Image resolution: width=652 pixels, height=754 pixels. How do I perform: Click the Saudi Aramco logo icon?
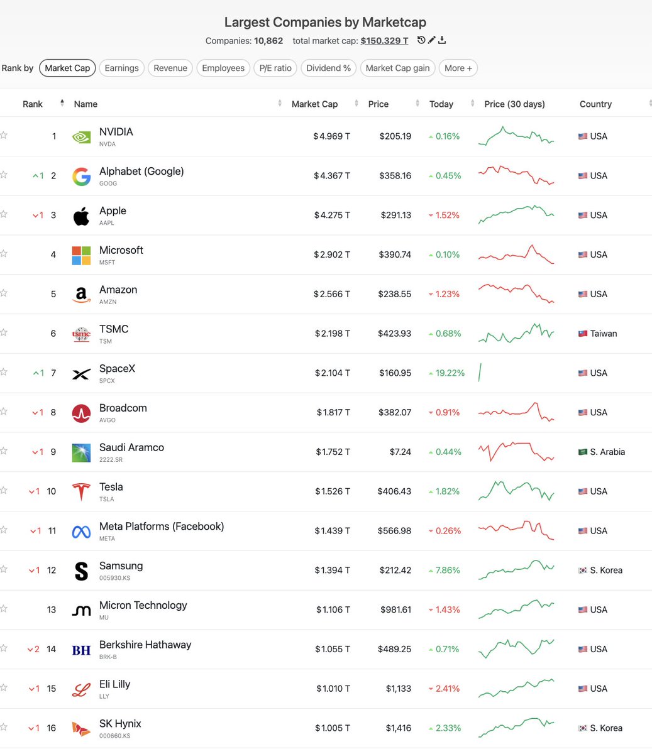click(81, 453)
